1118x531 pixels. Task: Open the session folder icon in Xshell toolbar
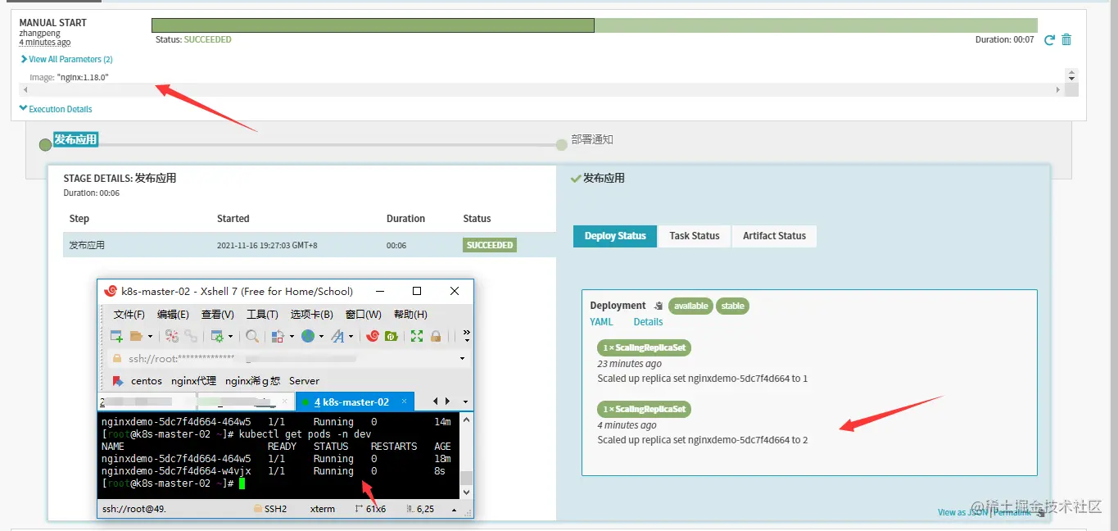(137, 336)
